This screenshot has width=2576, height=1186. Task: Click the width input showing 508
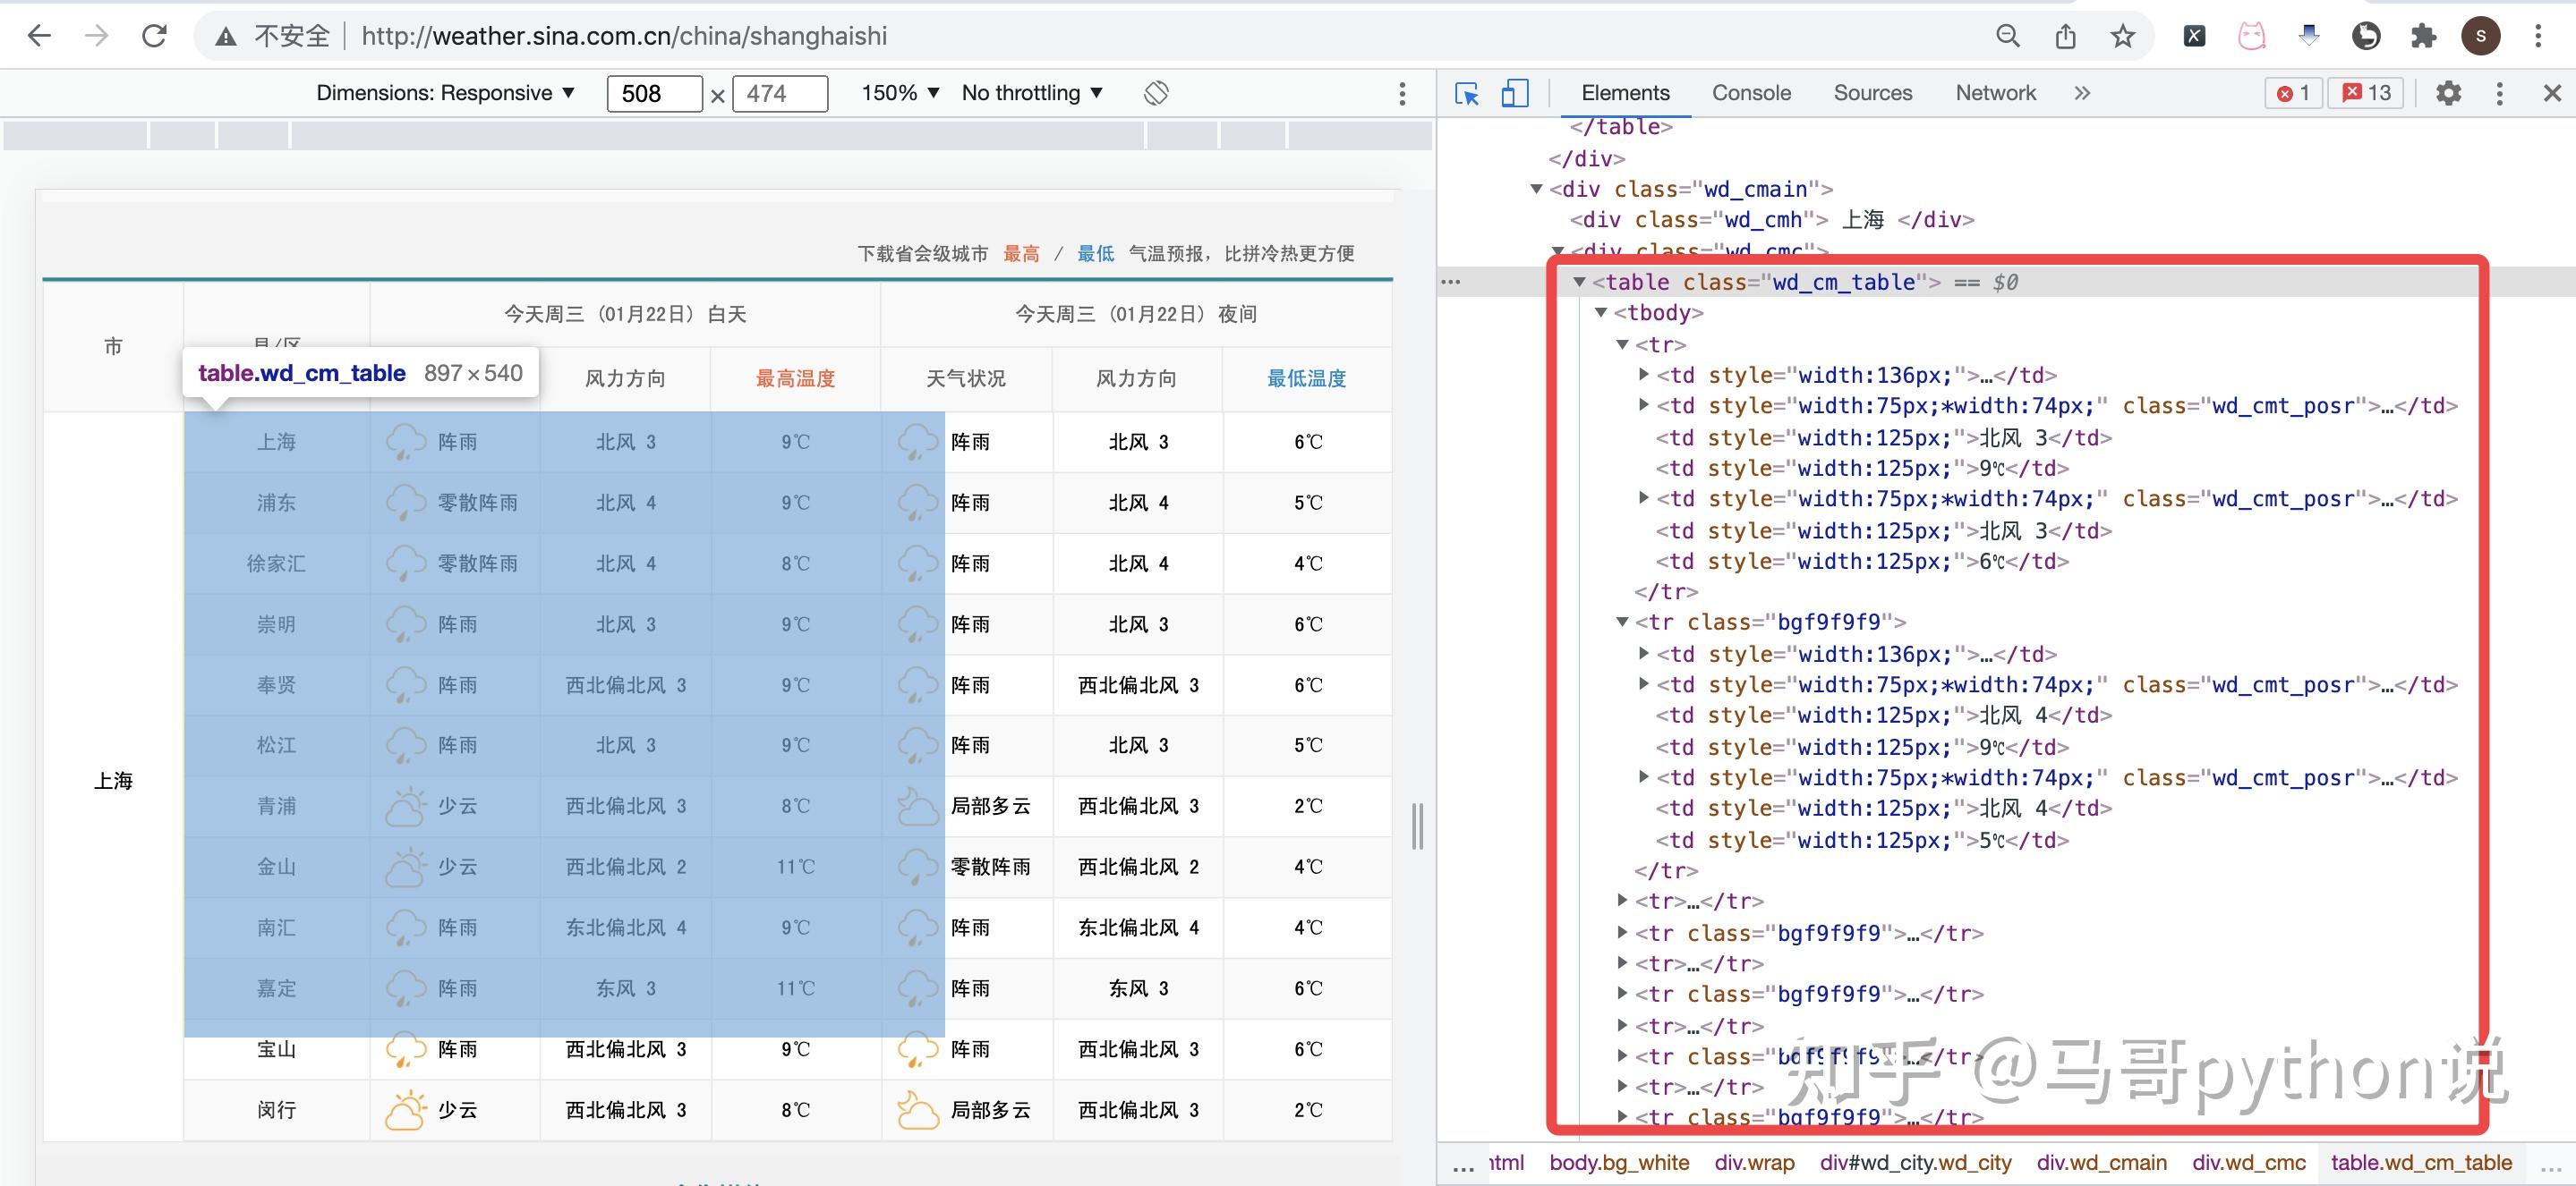[x=655, y=93]
